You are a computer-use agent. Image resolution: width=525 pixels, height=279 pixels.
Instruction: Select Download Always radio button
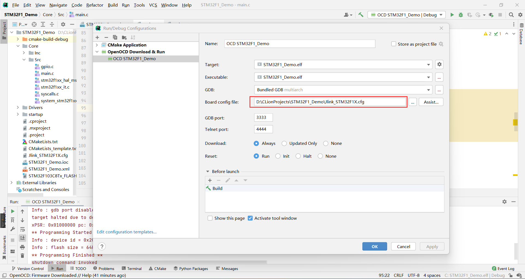[x=256, y=143]
